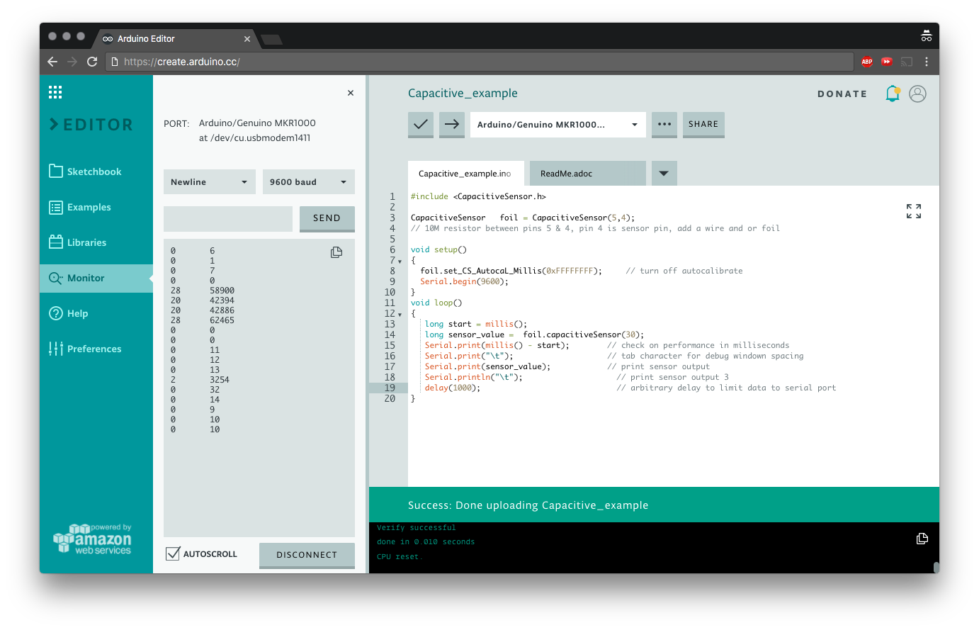Open the three-dots more options menu
This screenshot has height=630, width=979.
(664, 124)
